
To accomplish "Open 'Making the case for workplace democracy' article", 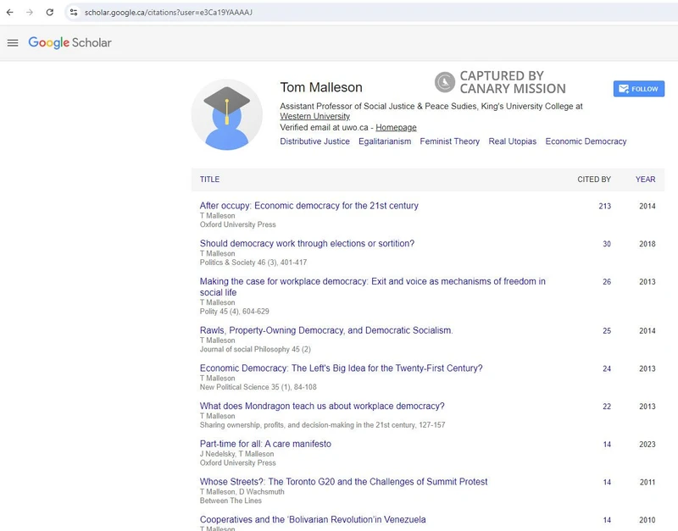I will tap(372, 287).
